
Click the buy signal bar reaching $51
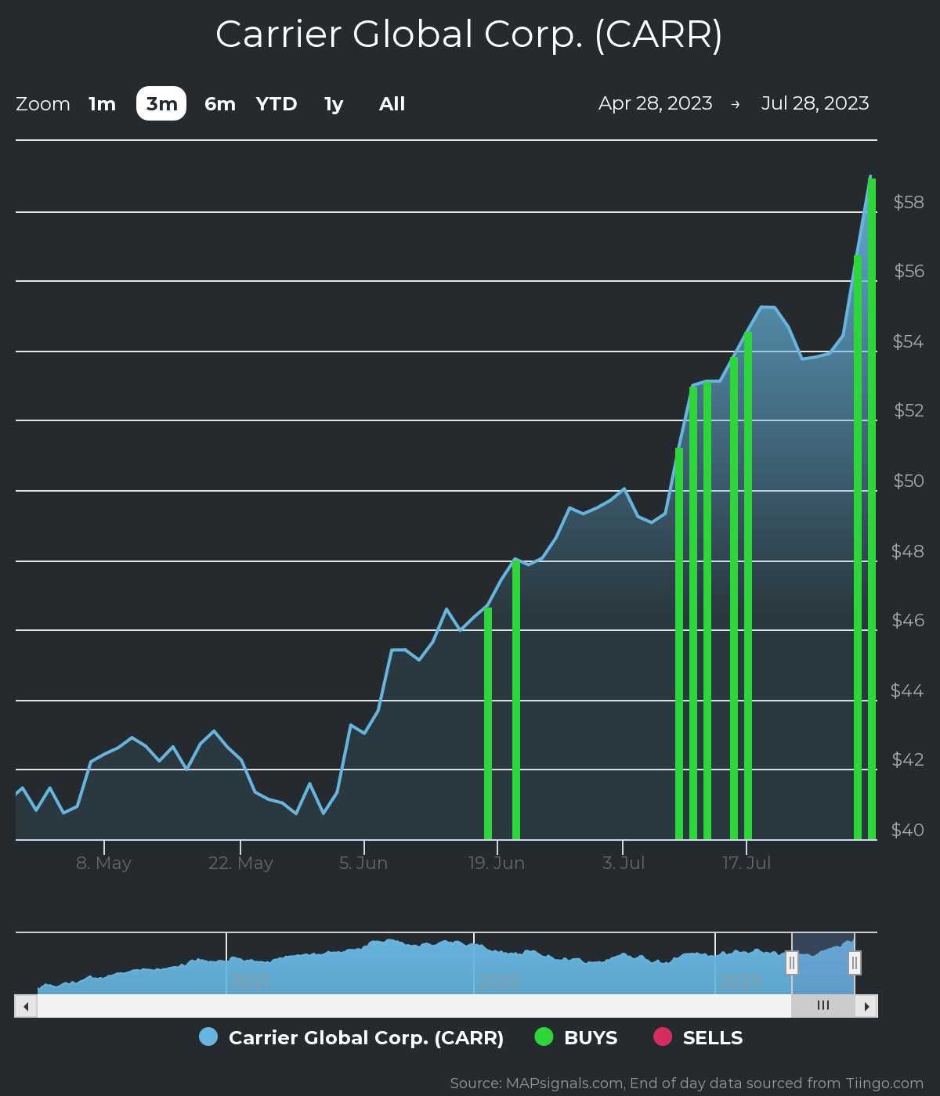(679, 644)
